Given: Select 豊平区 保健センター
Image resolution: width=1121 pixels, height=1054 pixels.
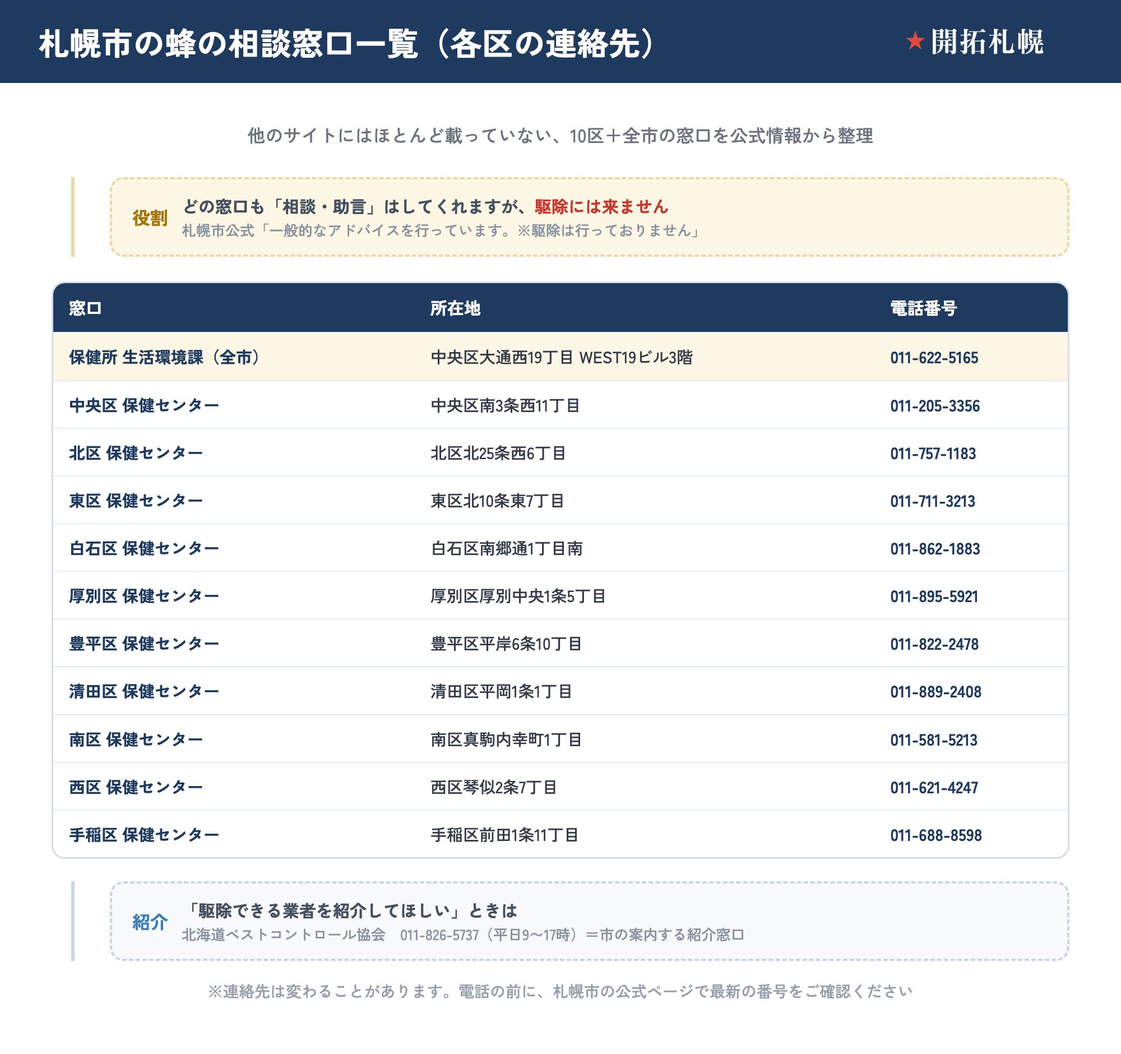Looking at the screenshot, I should coord(144,644).
